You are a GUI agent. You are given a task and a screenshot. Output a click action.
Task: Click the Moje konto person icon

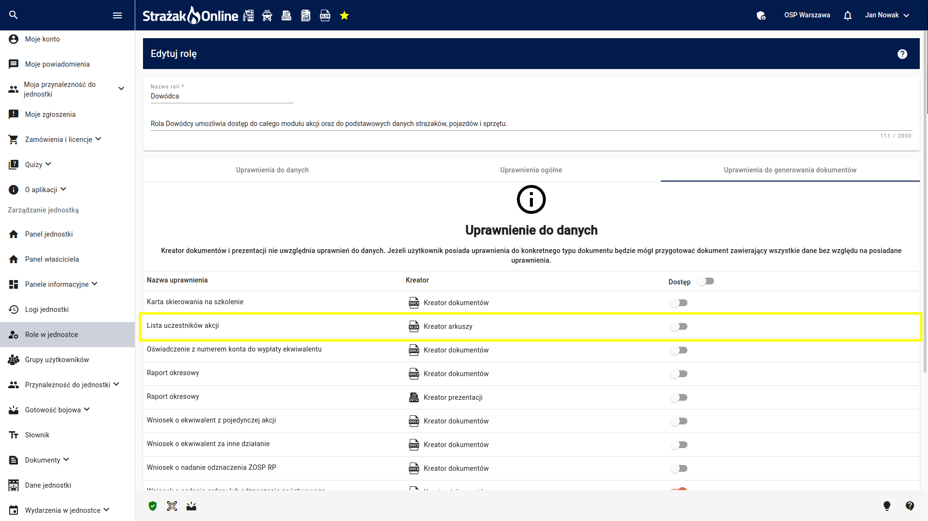pyautogui.click(x=14, y=39)
